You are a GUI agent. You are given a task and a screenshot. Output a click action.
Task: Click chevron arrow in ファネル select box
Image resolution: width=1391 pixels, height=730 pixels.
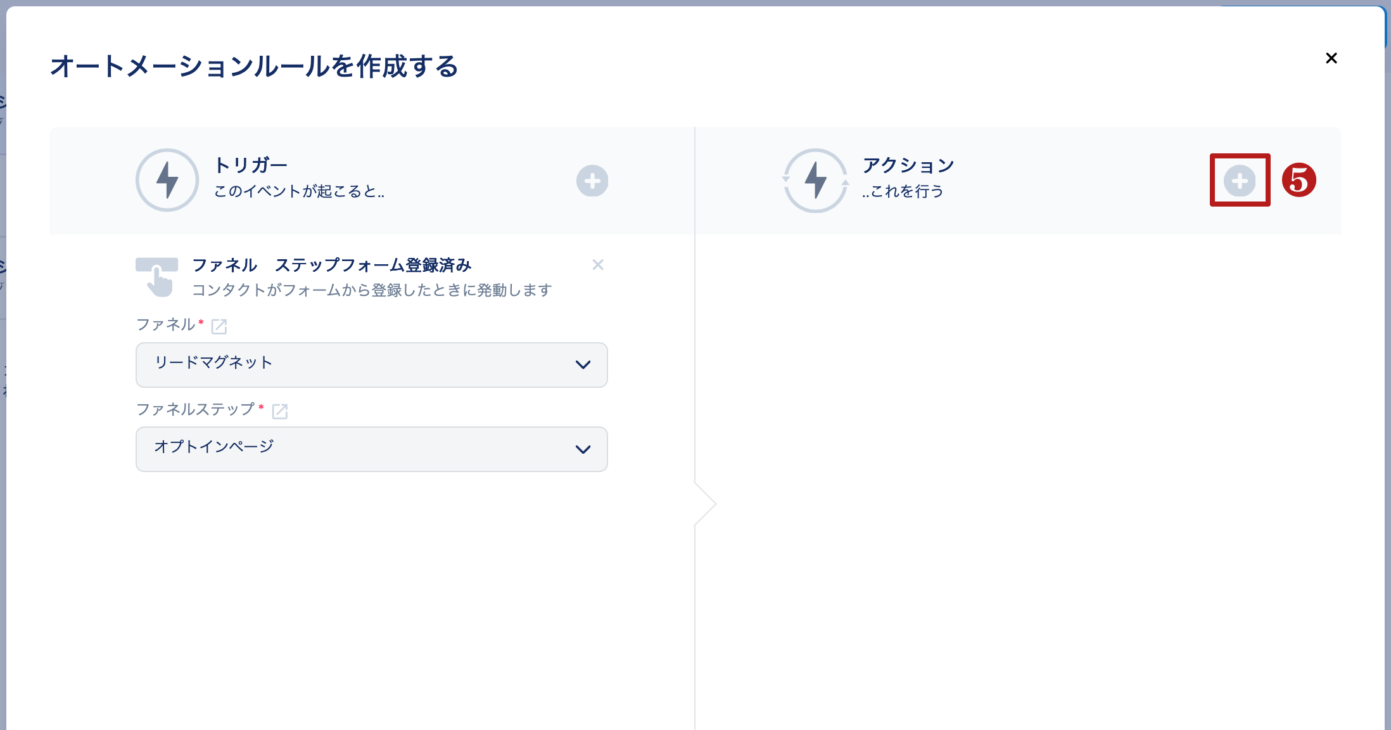583,365
